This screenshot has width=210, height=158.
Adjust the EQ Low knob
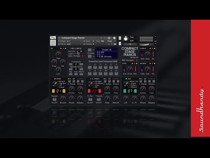point(58,70)
